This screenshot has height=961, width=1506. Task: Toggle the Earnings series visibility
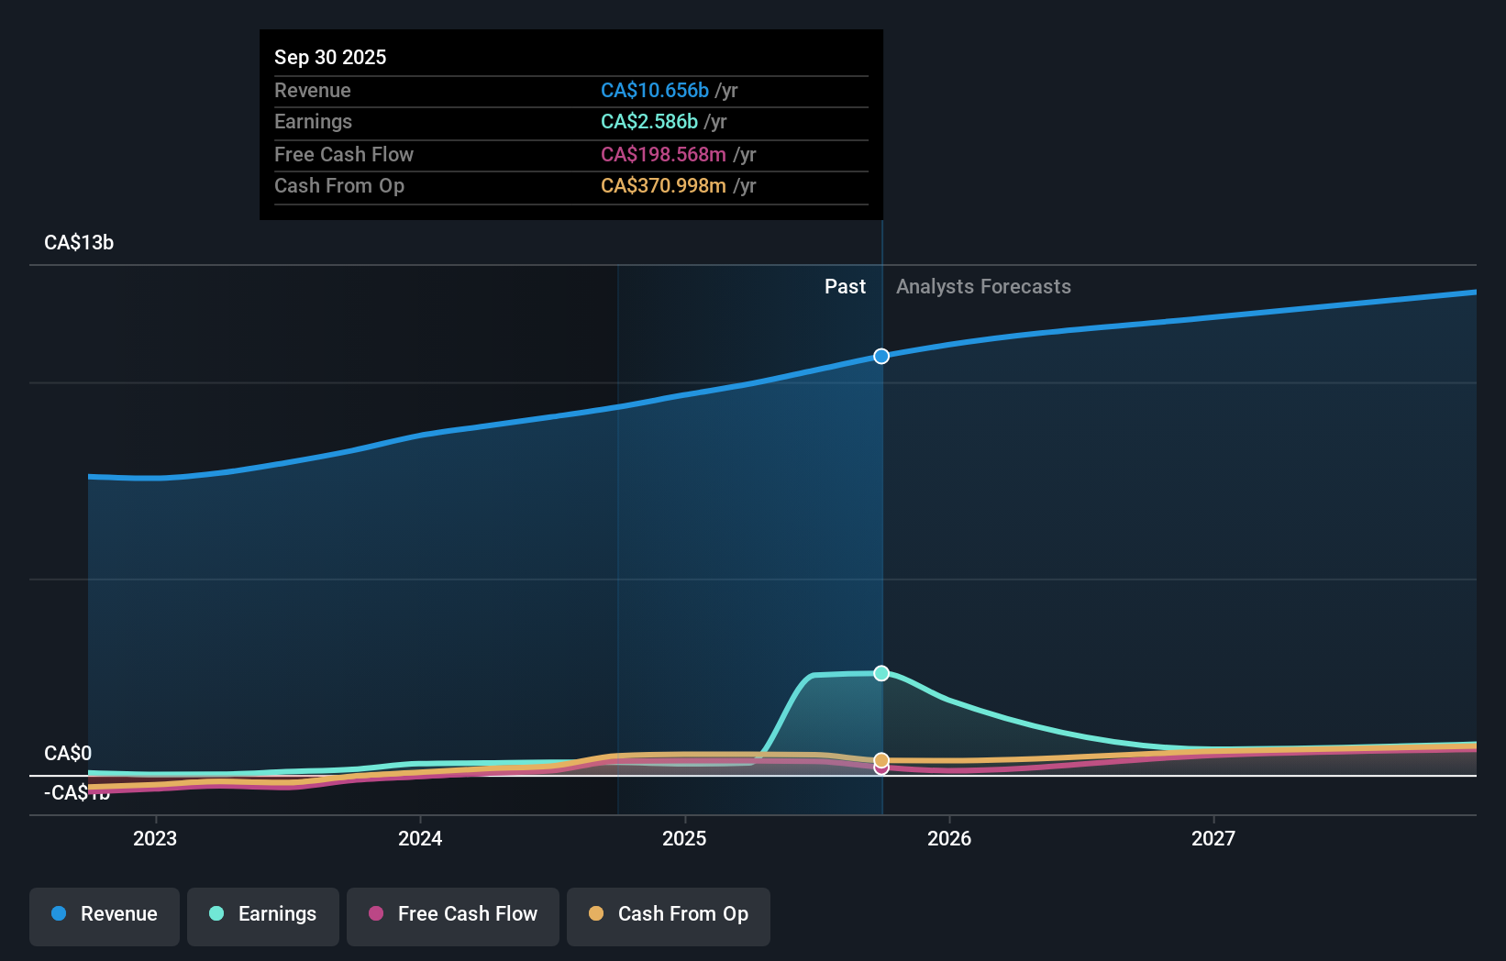pos(263,914)
